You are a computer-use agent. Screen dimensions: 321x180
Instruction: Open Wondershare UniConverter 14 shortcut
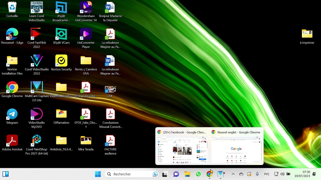pyautogui.click(x=86, y=12)
